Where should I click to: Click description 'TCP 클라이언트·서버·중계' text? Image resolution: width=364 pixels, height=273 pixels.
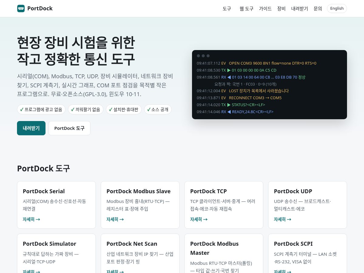point(223,205)
